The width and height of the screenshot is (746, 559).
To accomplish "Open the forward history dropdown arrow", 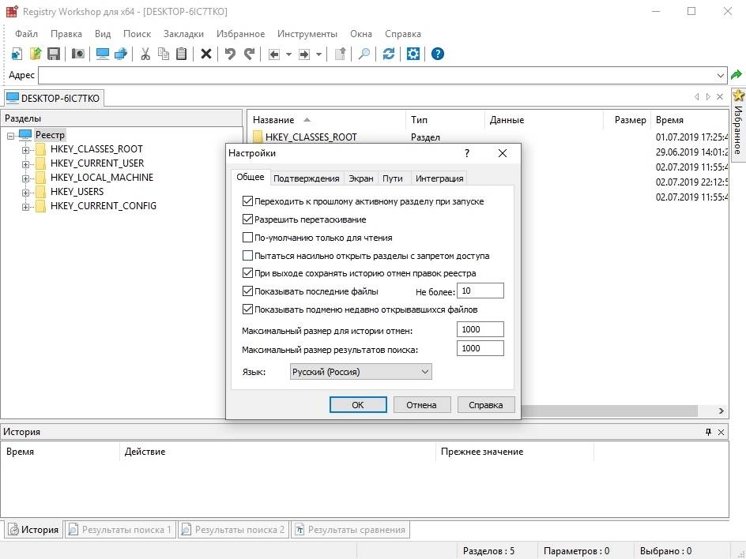I will coord(318,54).
